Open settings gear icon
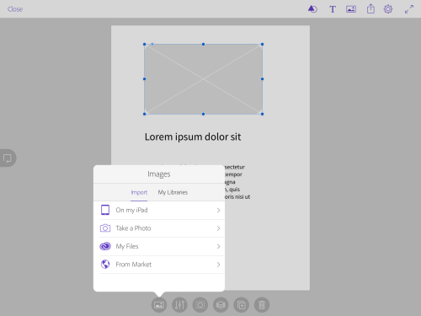This screenshot has height=316, width=421. (x=388, y=9)
